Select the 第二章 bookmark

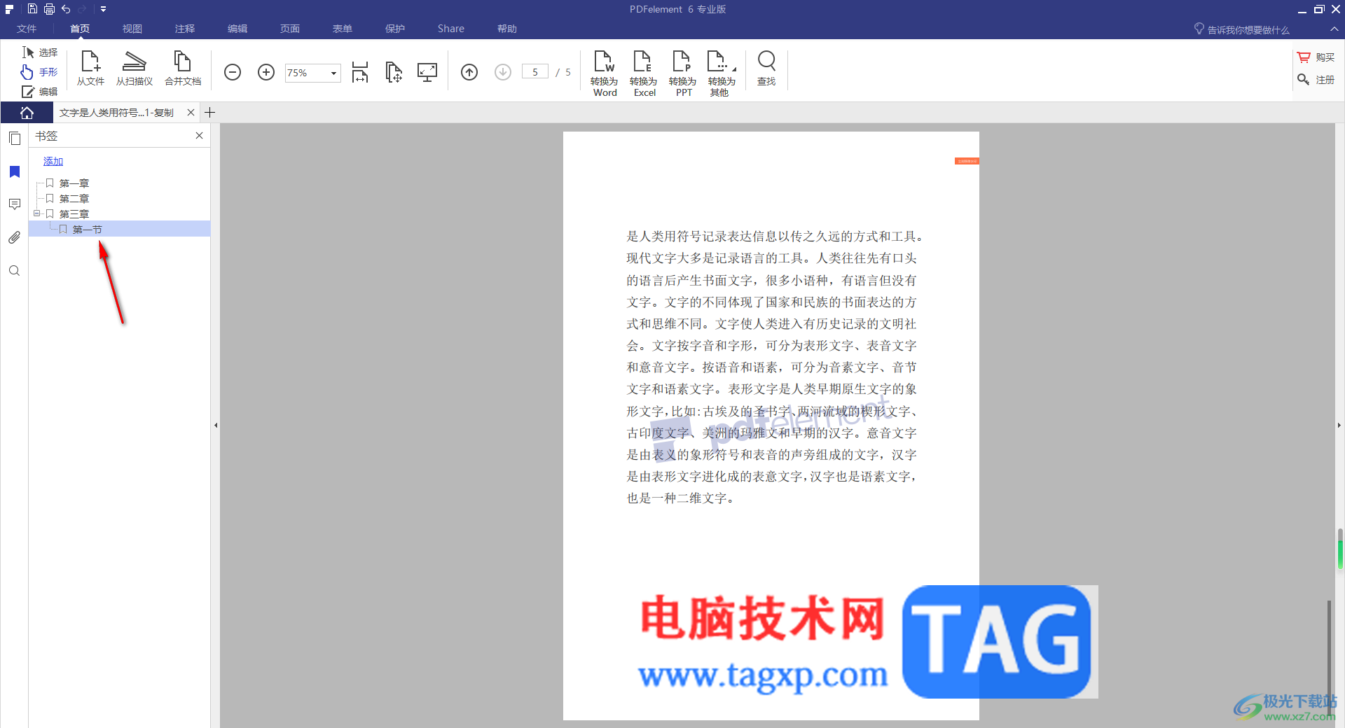pos(74,199)
